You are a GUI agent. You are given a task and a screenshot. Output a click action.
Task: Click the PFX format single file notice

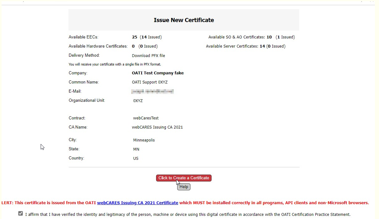pos(115,64)
